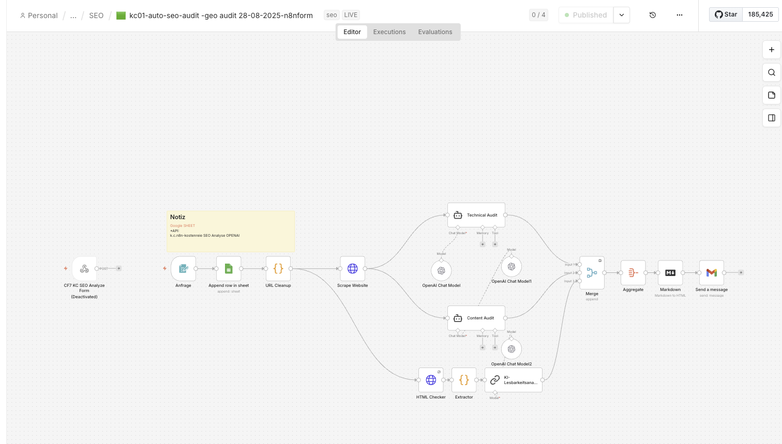Open the HTML Checker node
The height and width of the screenshot is (444, 782).
pos(431,380)
